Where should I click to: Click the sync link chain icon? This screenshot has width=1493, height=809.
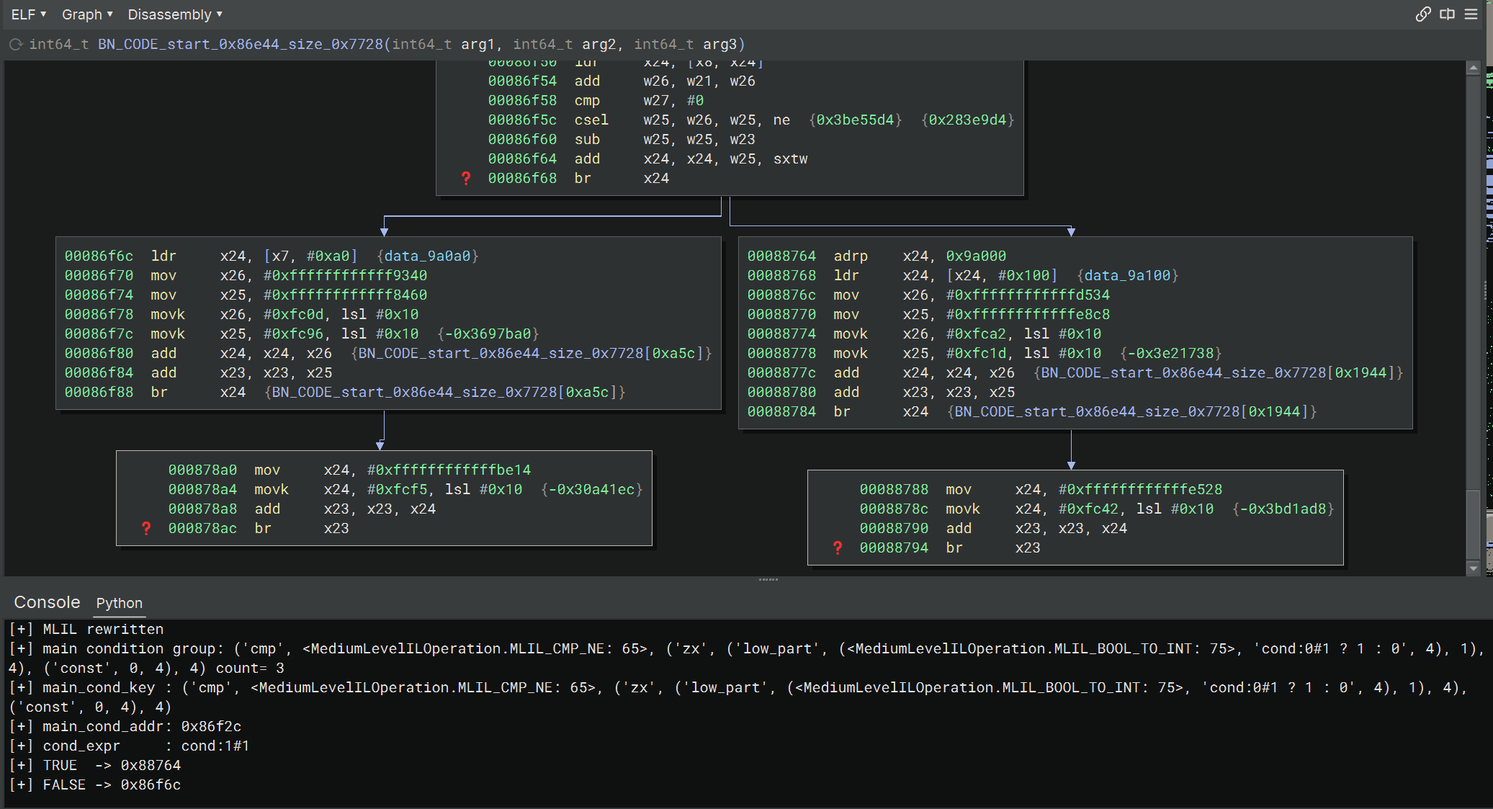click(x=1422, y=14)
